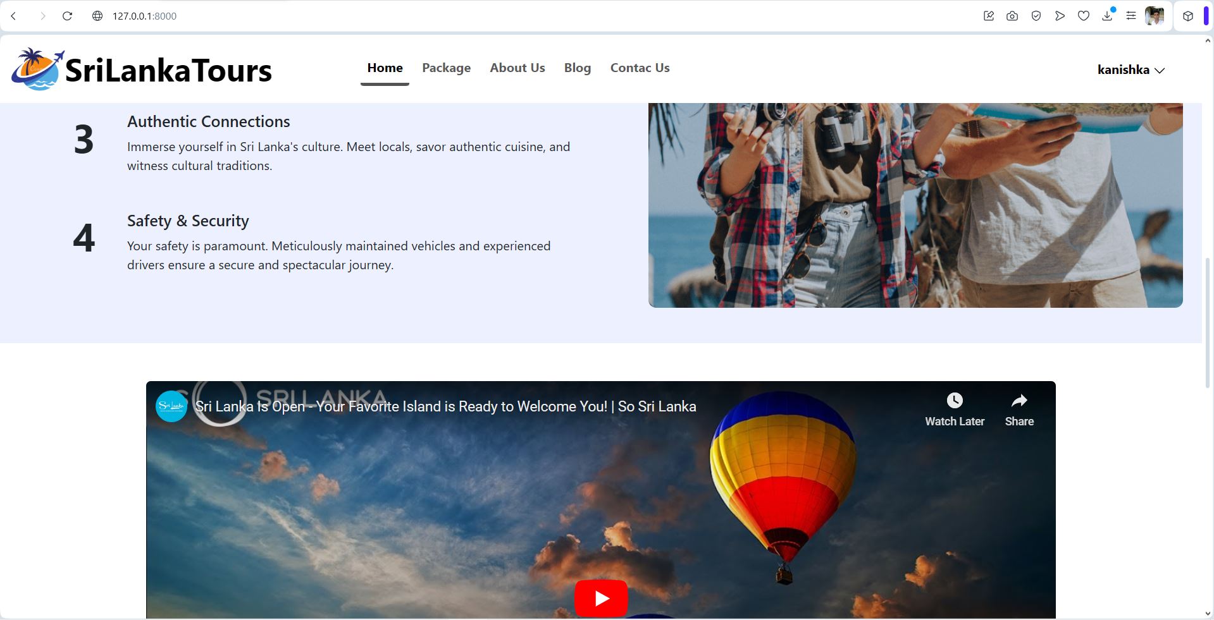
Task: Click the SriLankaTours palm tree logo
Action: (37, 69)
